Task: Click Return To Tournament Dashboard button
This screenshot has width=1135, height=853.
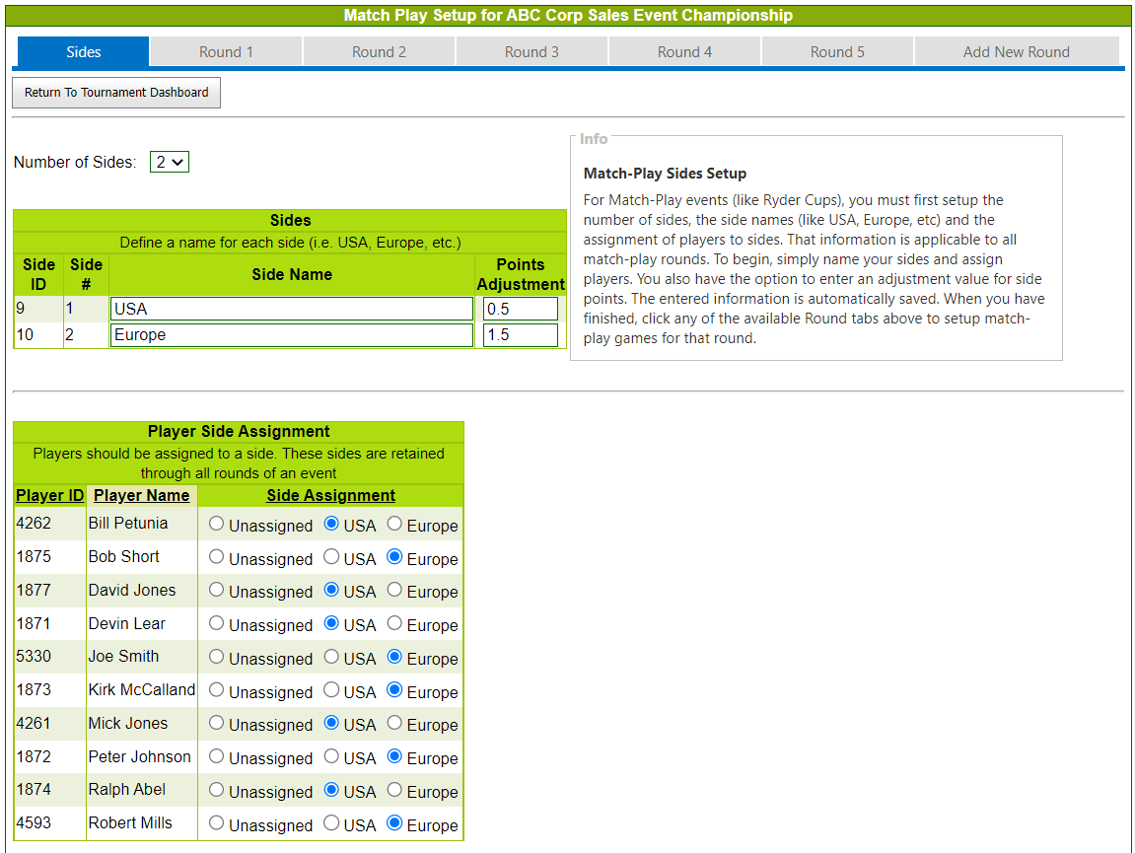Action: click(116, 93)
